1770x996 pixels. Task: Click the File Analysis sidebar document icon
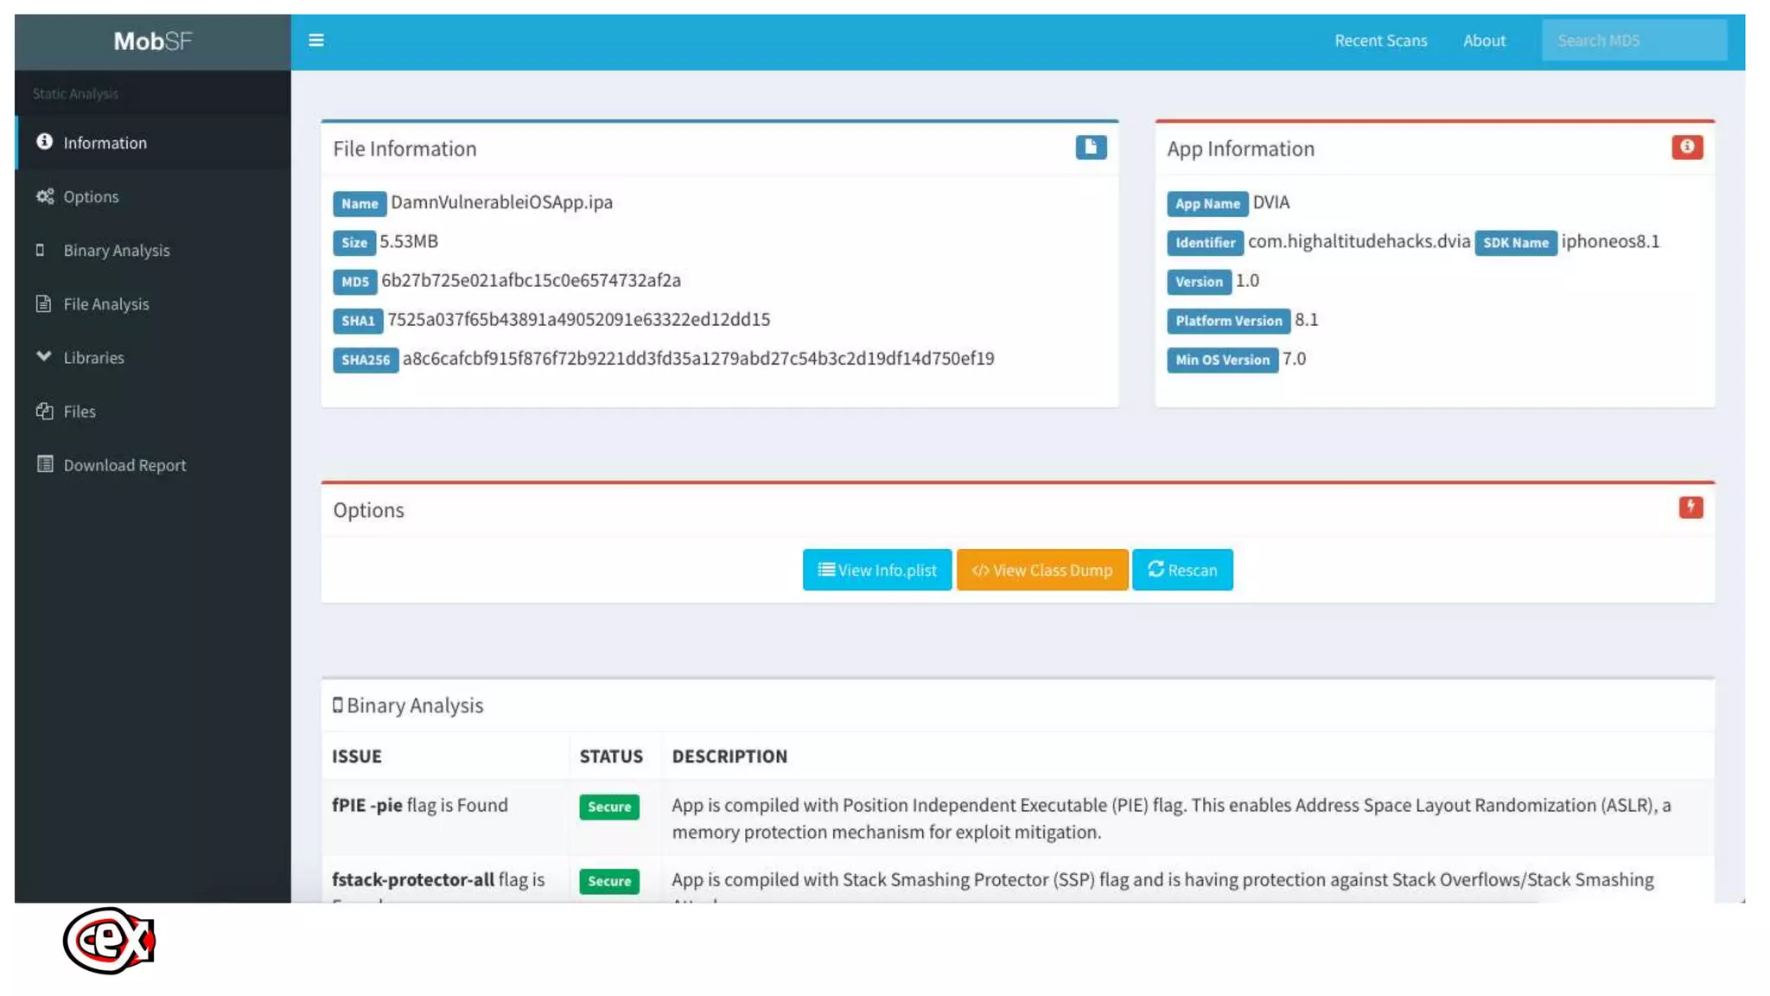[43, 303]
